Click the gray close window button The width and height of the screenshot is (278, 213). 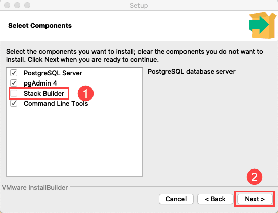click(7, 5)
